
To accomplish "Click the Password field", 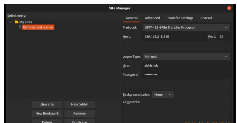I will pos(186,75).
